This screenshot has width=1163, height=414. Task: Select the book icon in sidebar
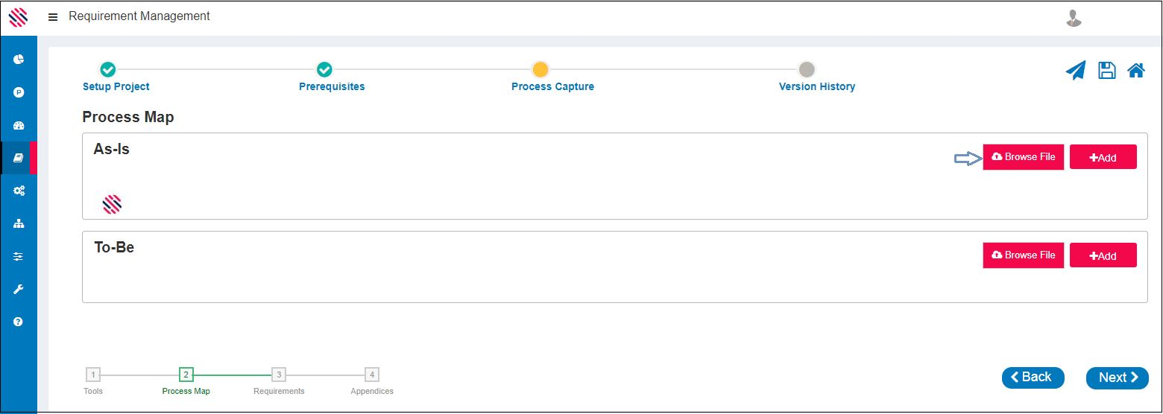pyautogui.click(x=19, y=158)
